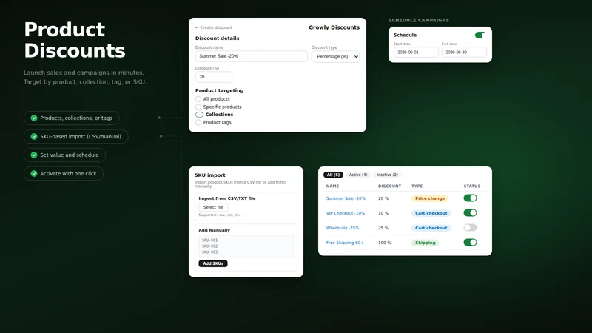This screenshot has height=333, width=592.
Task: Click Cart/checkout badge in Wholesale row
Action: 431,228
